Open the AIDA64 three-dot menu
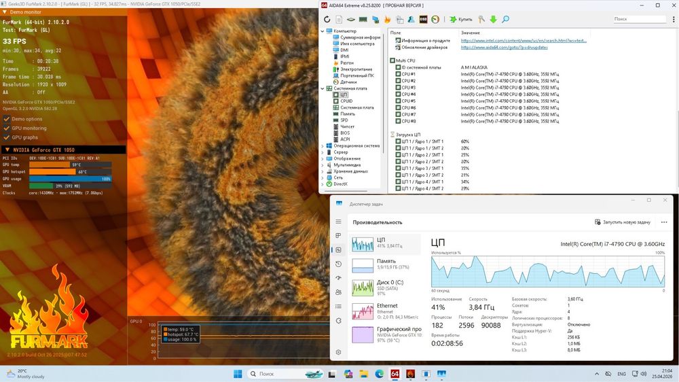The image size is (679, 382). 674,19
